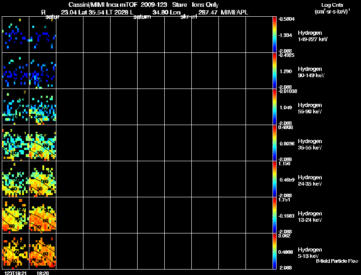Click the Hydrogen 5-13 keV color scale bar
This screenshot has width=361, height=275.
274,252
